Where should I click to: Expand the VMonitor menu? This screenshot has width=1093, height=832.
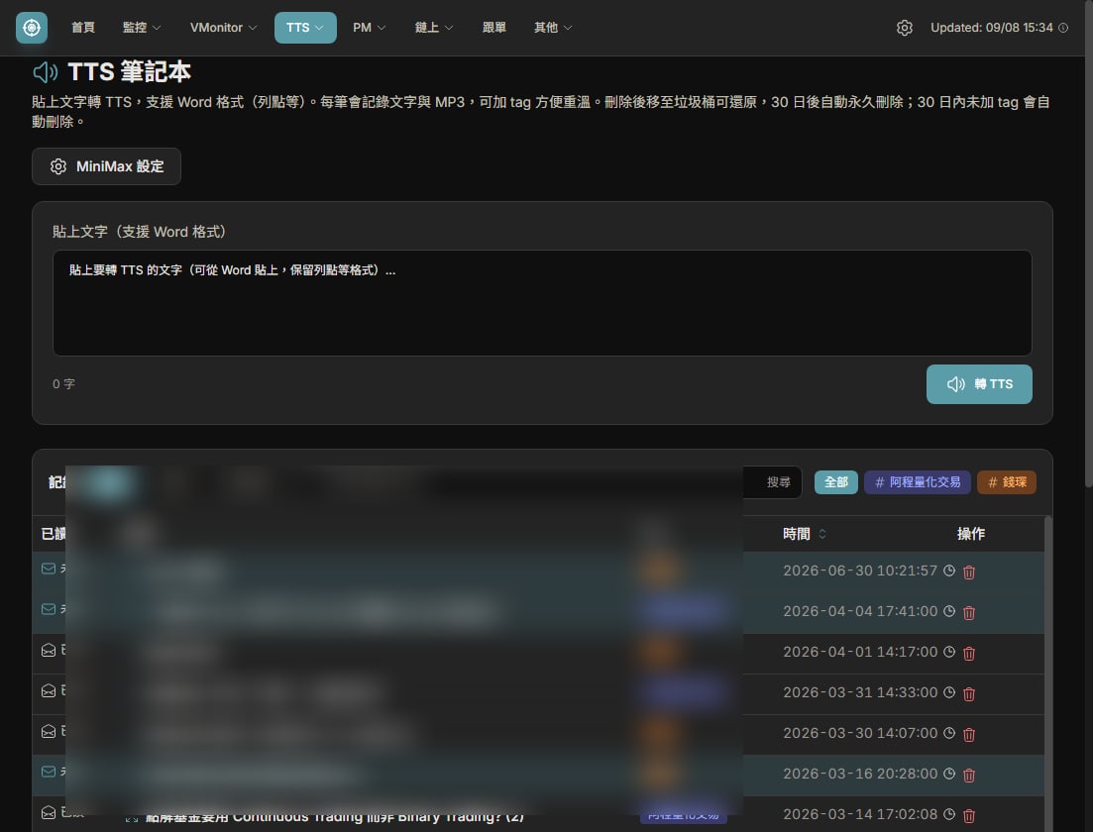(x=223, y=28)
